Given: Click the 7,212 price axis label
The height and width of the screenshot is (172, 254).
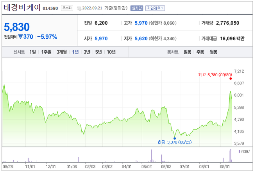Looking at the screenshot, I should click(x=239, y=71).
